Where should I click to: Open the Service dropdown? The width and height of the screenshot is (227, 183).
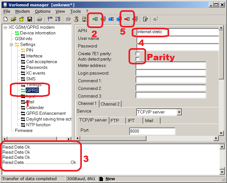click(179, 112)
